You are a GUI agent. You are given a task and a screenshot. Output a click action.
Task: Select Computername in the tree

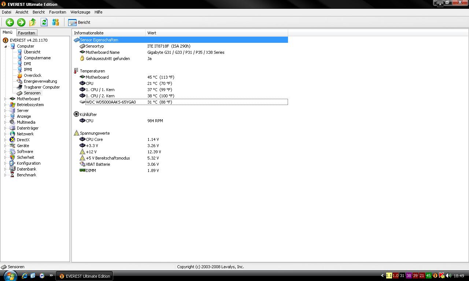click(x=37, y=58)
